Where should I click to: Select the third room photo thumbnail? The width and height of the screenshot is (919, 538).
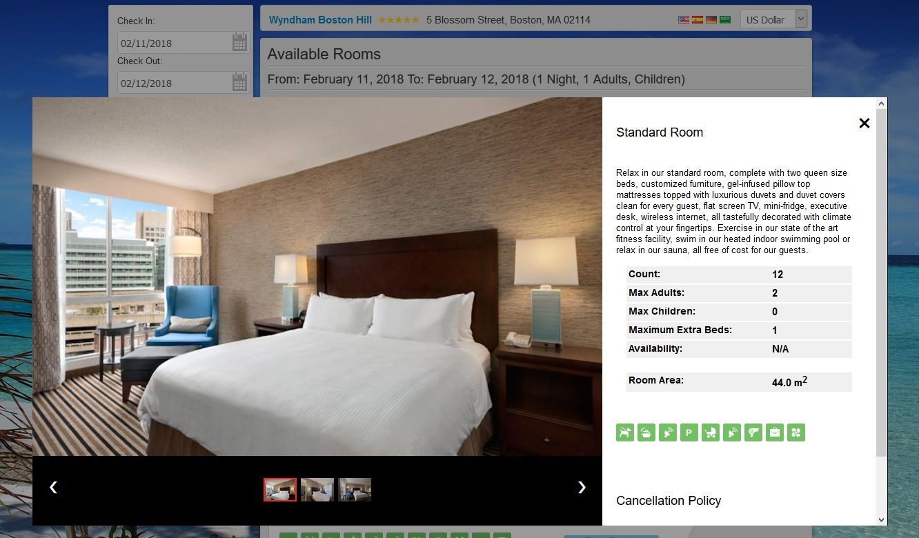(x=355, y=490)
